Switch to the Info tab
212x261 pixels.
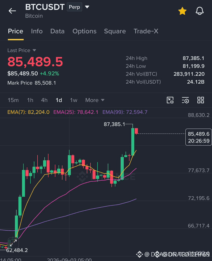point(37,31)
